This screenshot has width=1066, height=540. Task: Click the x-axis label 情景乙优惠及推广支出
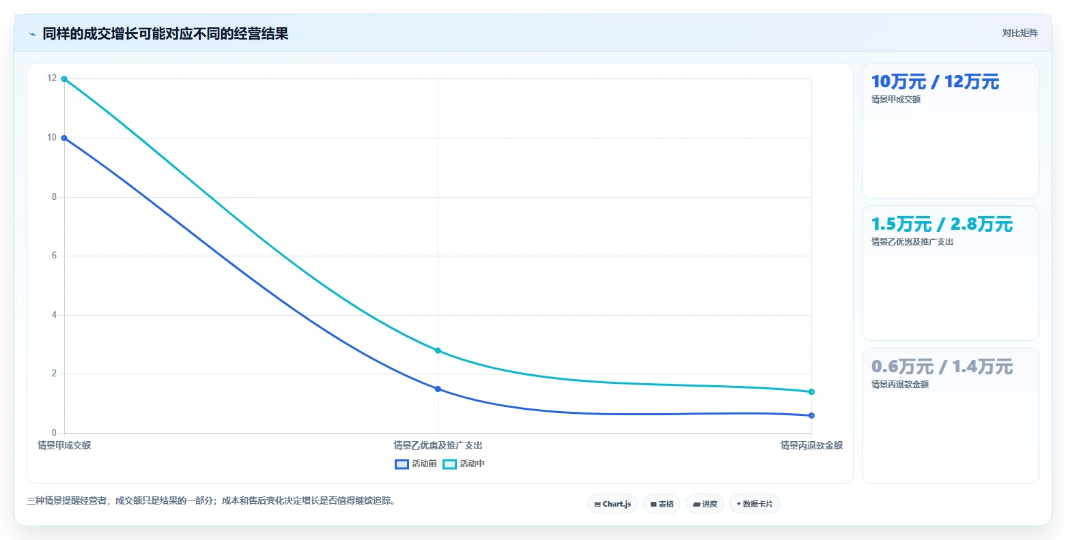click(x=438, y=445)
